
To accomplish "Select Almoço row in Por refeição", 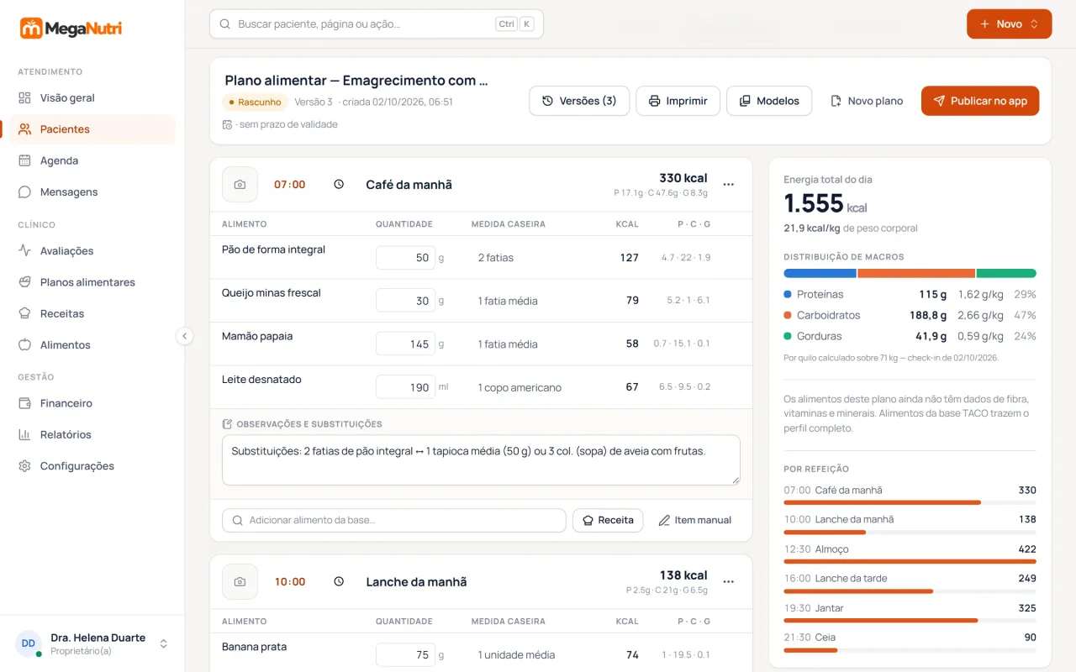I will (910, 553).
